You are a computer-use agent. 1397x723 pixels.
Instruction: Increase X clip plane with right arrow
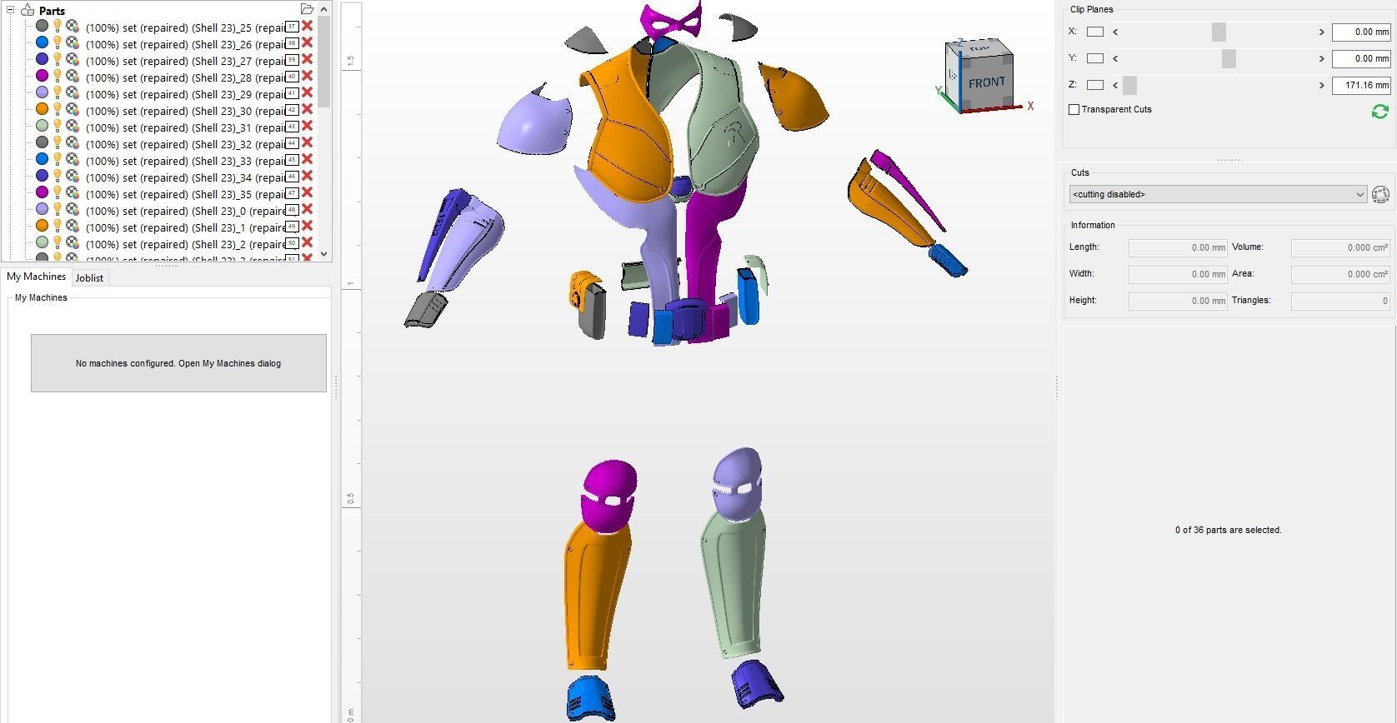point(1321,32)
